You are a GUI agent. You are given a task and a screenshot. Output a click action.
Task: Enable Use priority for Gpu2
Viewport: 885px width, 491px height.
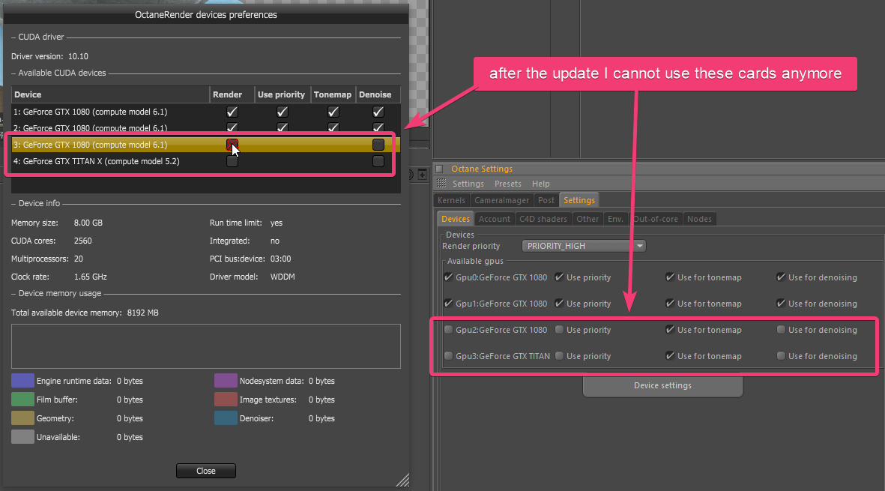(x=559, y=330)
